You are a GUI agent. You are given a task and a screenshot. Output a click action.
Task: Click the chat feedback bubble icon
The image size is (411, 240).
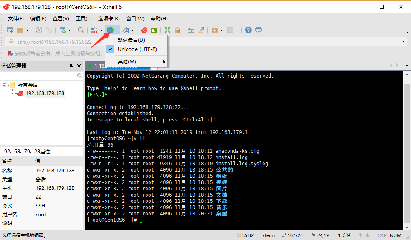pyautogui.click(x=259, y=30)
